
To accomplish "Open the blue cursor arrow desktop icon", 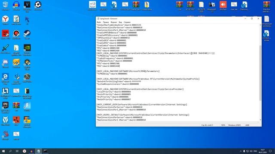I will [27, 20].
